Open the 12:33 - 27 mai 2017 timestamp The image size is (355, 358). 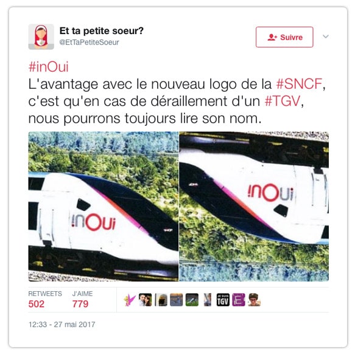(x=62, y=325)
